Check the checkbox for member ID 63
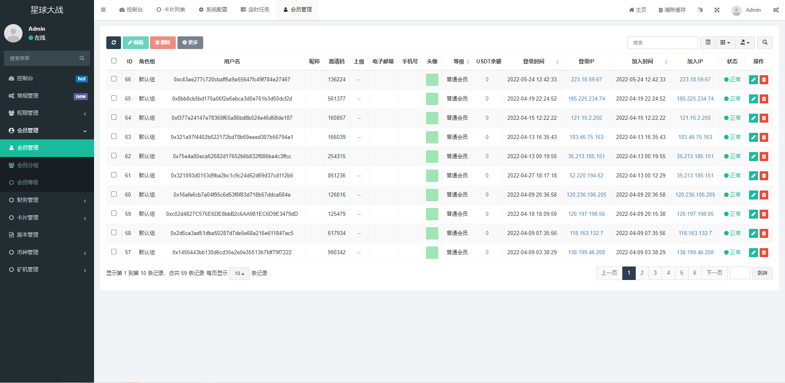Screen dimensions: 785x383 (x=114, y=137)
